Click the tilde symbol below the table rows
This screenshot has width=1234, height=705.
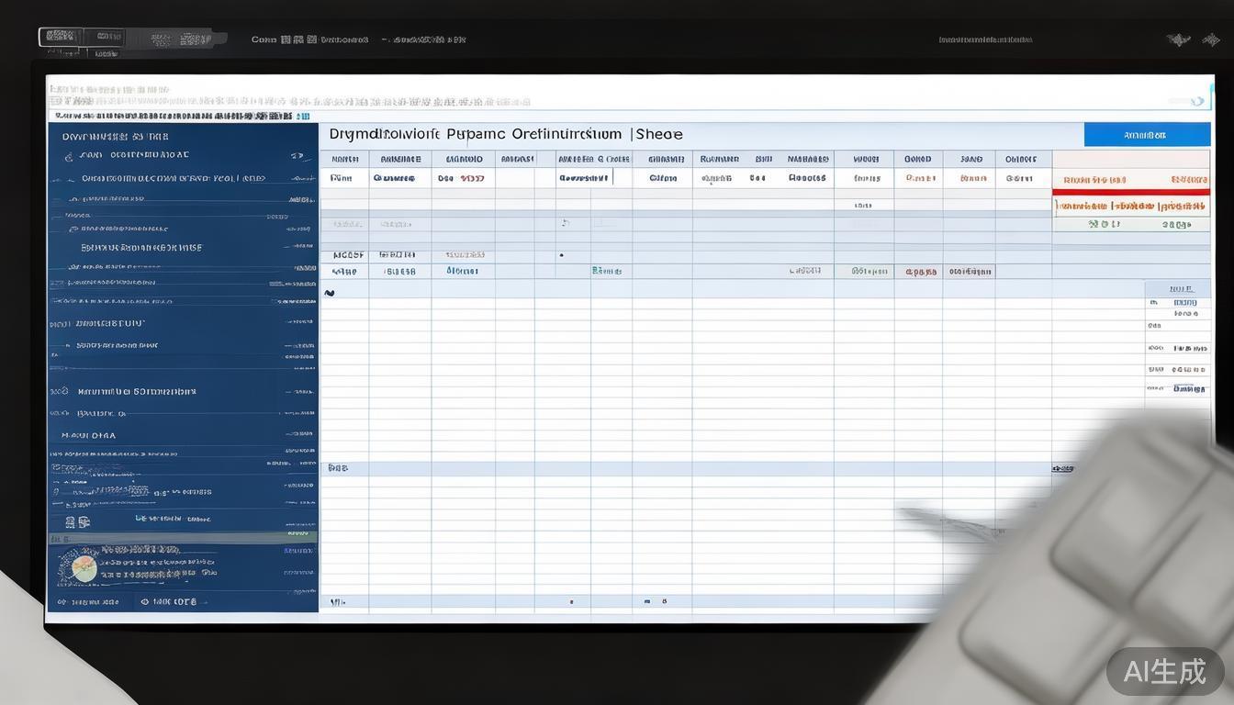point(330,294)
